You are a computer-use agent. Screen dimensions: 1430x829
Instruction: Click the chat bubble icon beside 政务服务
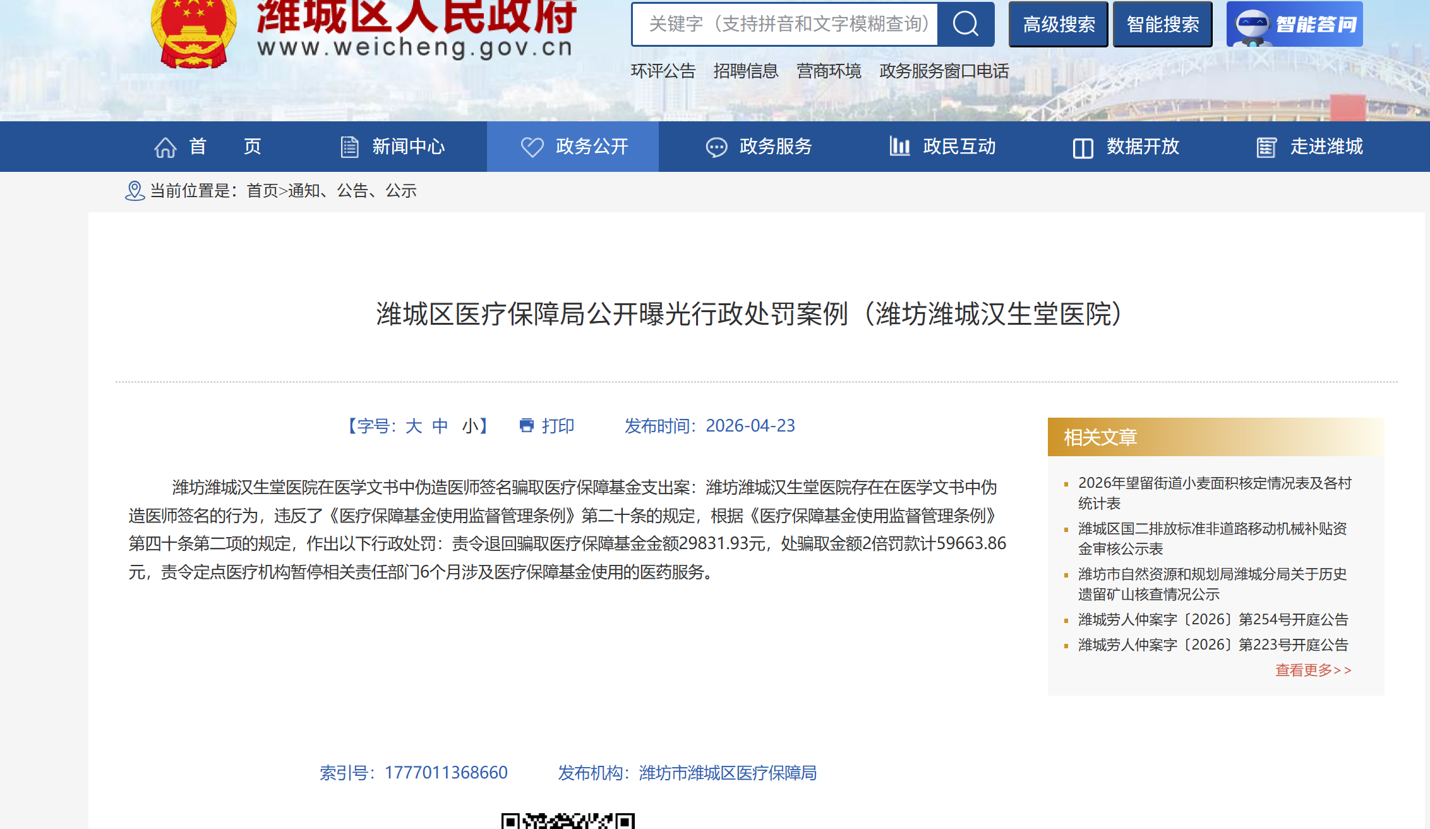pos(716,147)
